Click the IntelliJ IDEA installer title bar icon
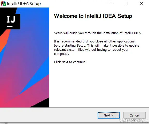 pos(3,4)
